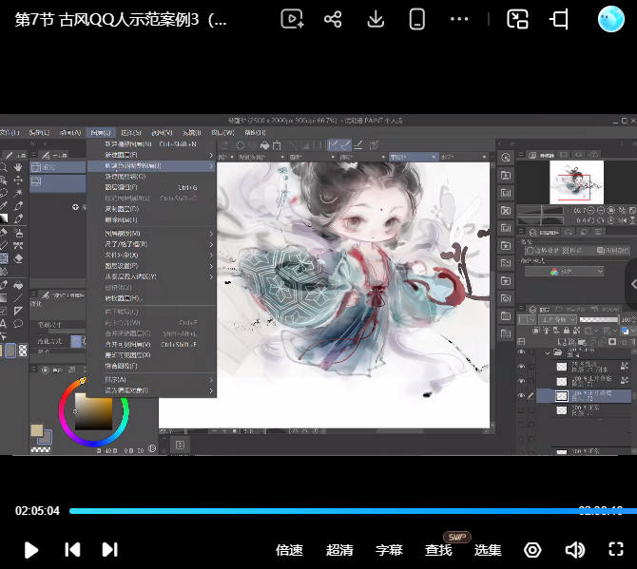Hide the second layer inside the folder
Viewport: 637px width, 569px height.
tap(521, 382)
